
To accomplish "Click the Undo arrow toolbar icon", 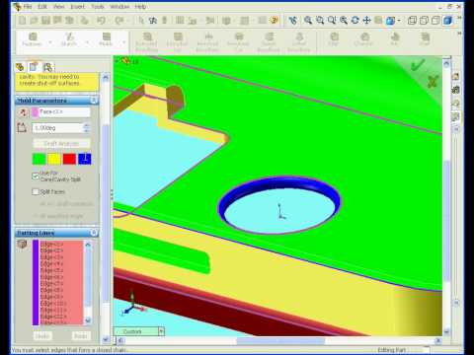I will [x=102, y=21].
